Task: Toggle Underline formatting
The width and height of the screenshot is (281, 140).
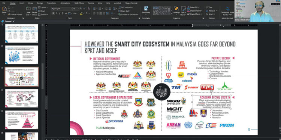Action: pyautogui.click(x=59, y=13)
